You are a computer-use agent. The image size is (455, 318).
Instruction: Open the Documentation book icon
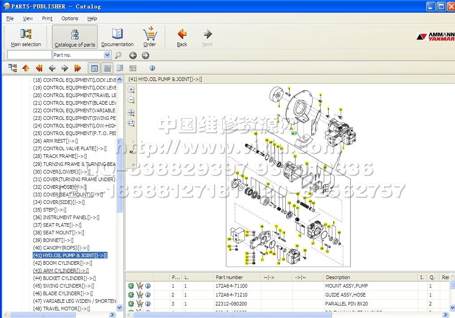tap(117, 37)
